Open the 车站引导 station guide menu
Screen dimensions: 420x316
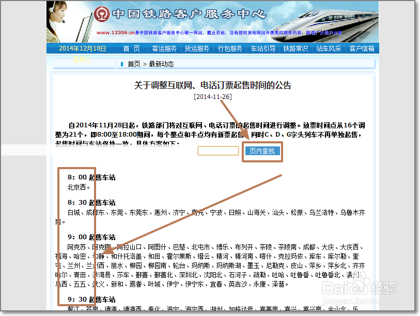click(x=262, y=48)
